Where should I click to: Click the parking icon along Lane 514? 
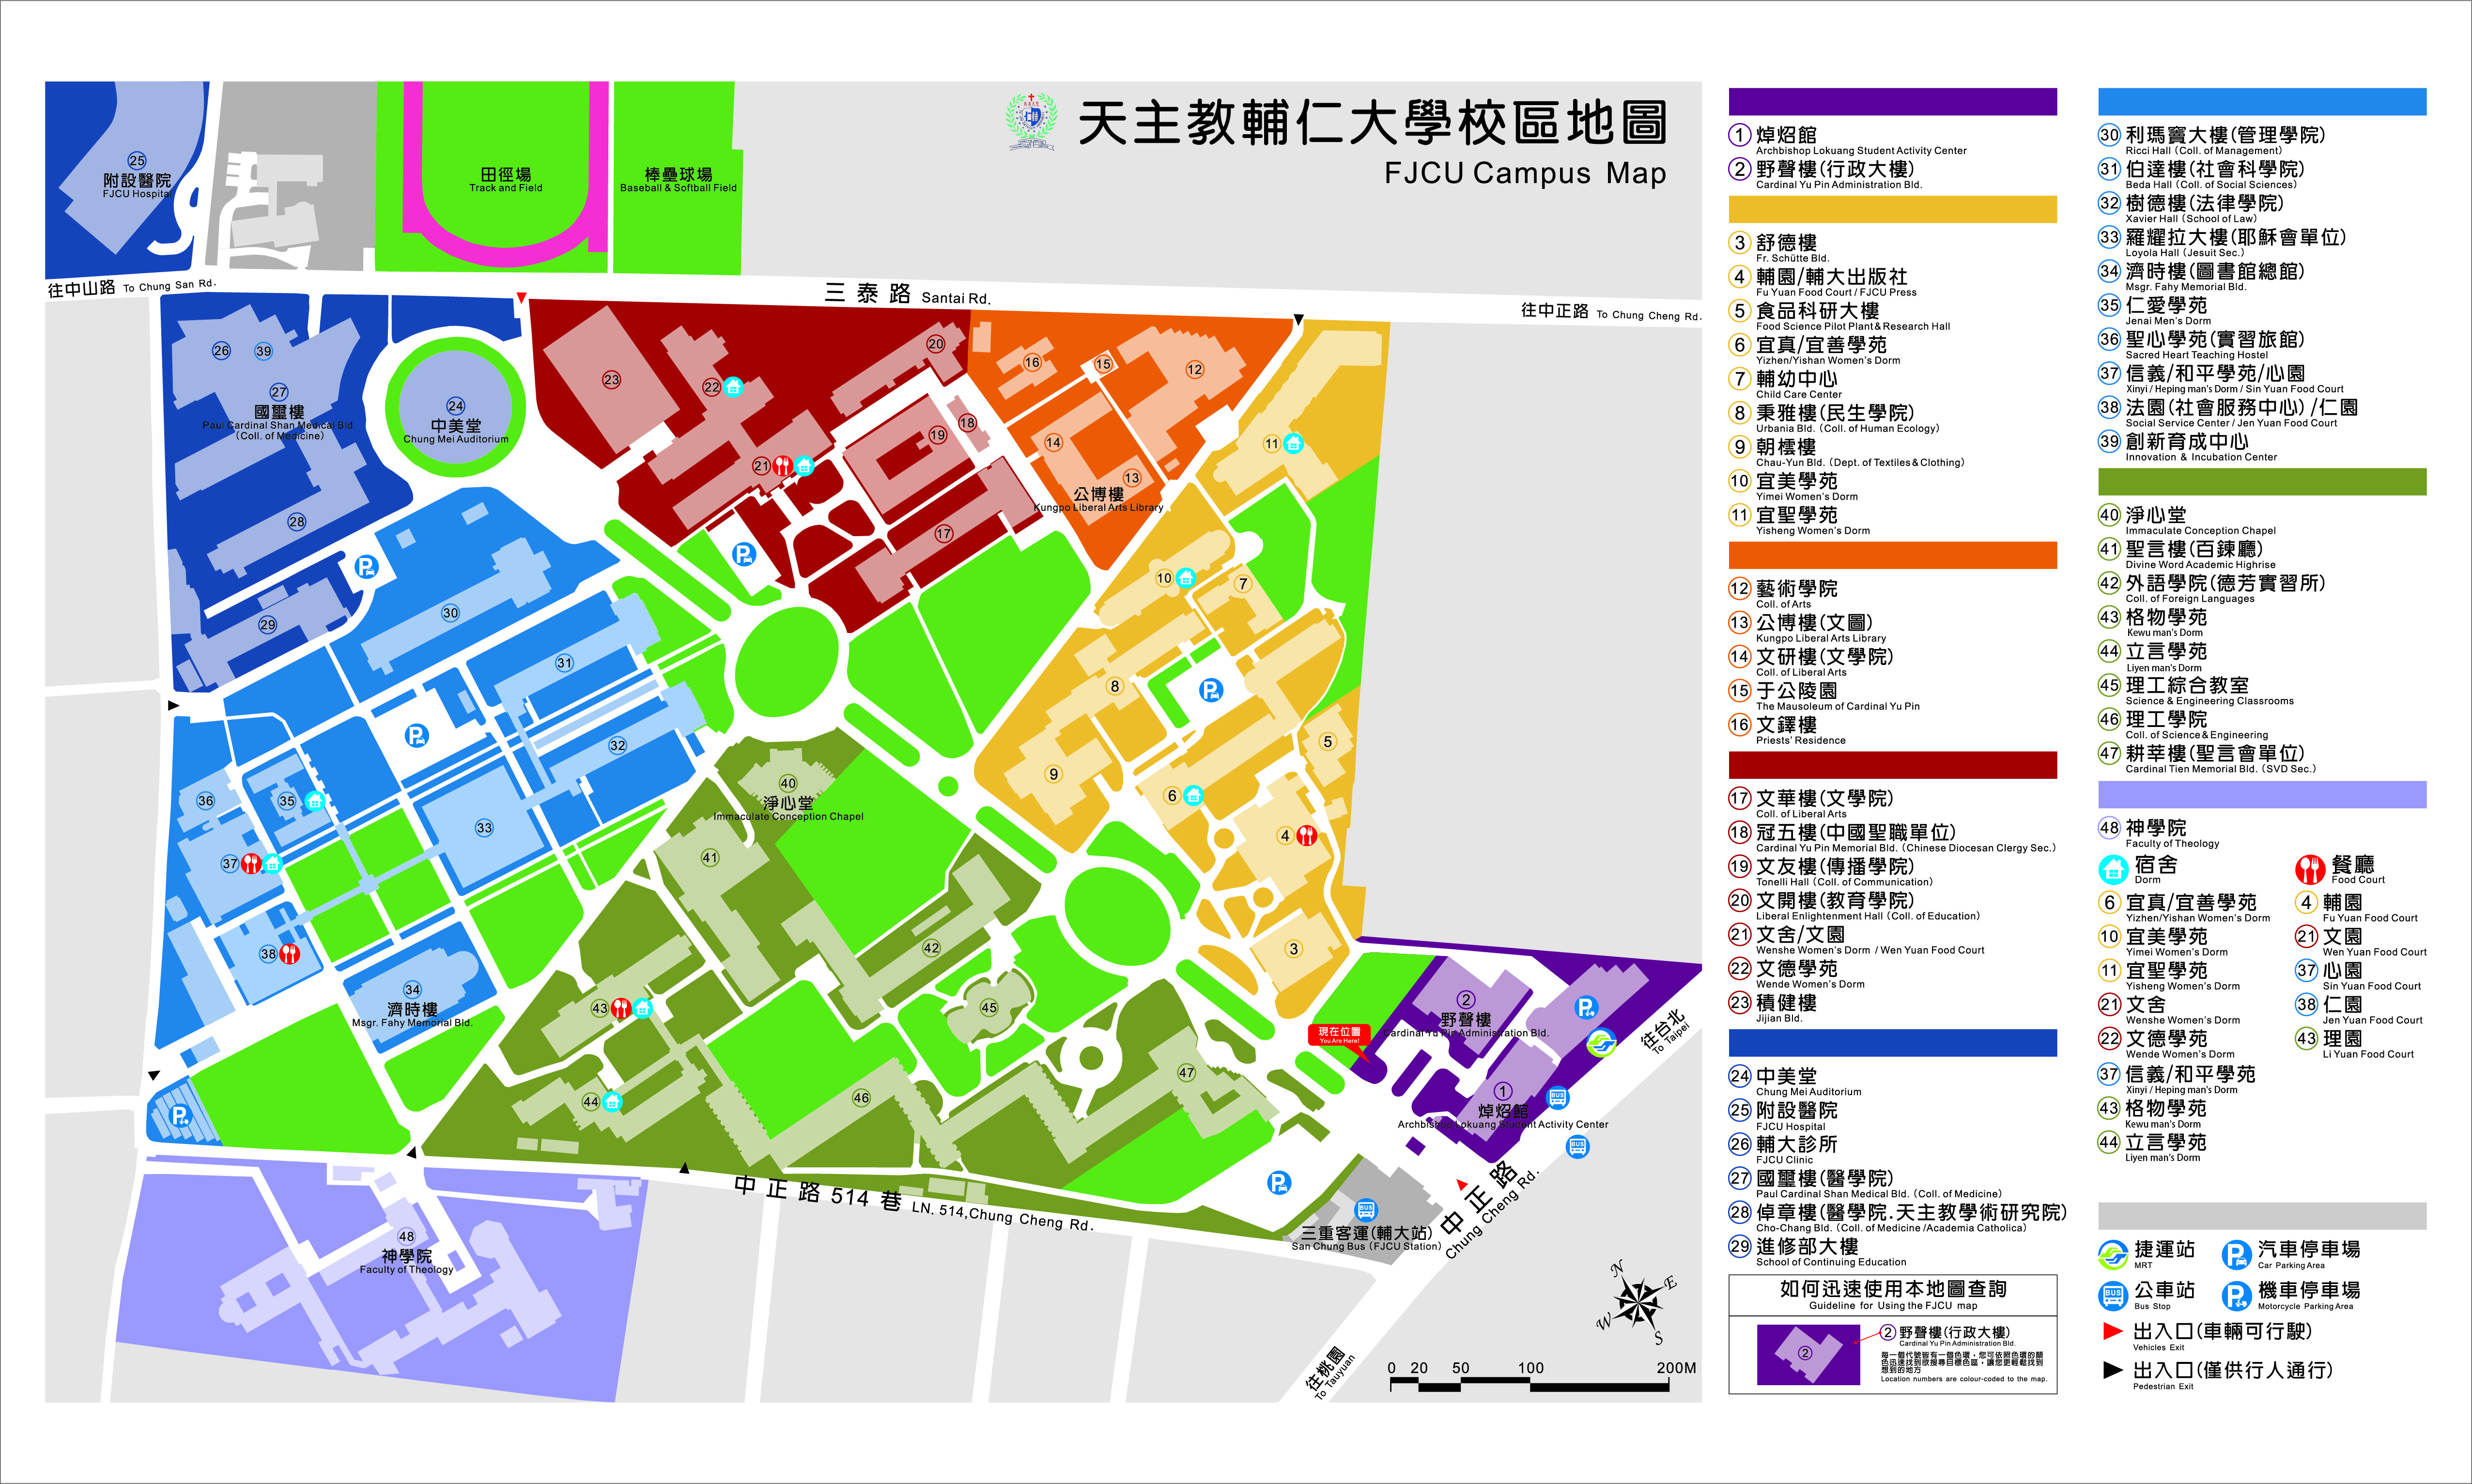[x=1278, y=1183]
